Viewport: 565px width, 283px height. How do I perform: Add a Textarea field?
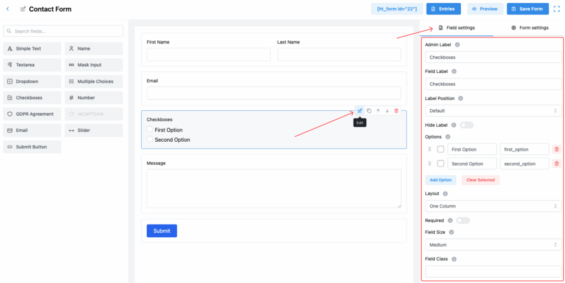pos(32,65)
